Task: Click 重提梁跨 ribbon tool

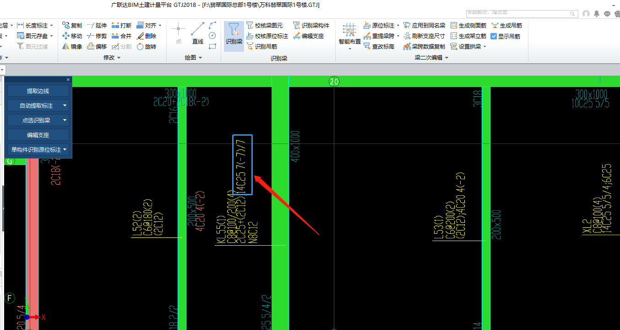Action: 379,36
